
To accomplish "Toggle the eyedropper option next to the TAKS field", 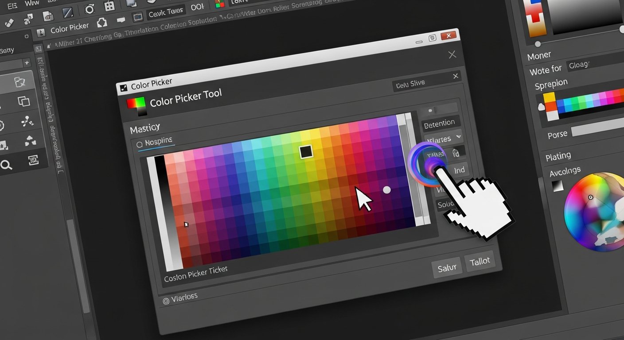I will point(457,153).
